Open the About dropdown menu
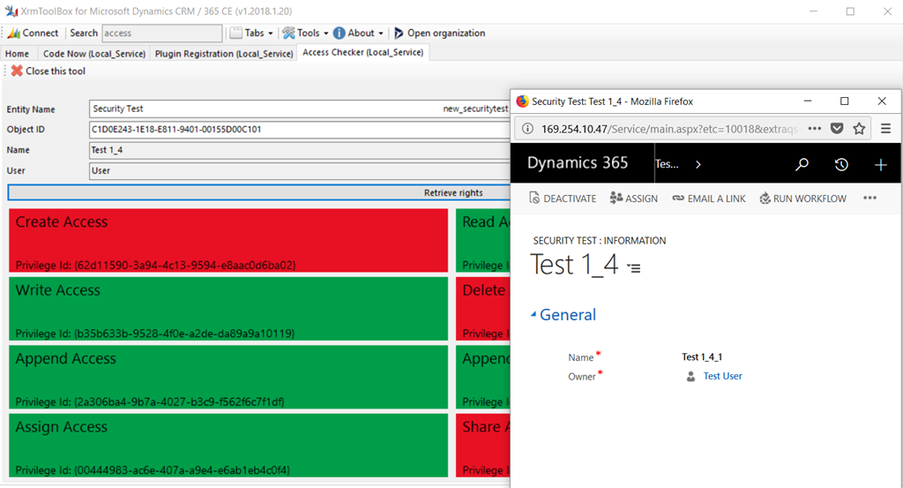903x488 pixels. point(358,34)
